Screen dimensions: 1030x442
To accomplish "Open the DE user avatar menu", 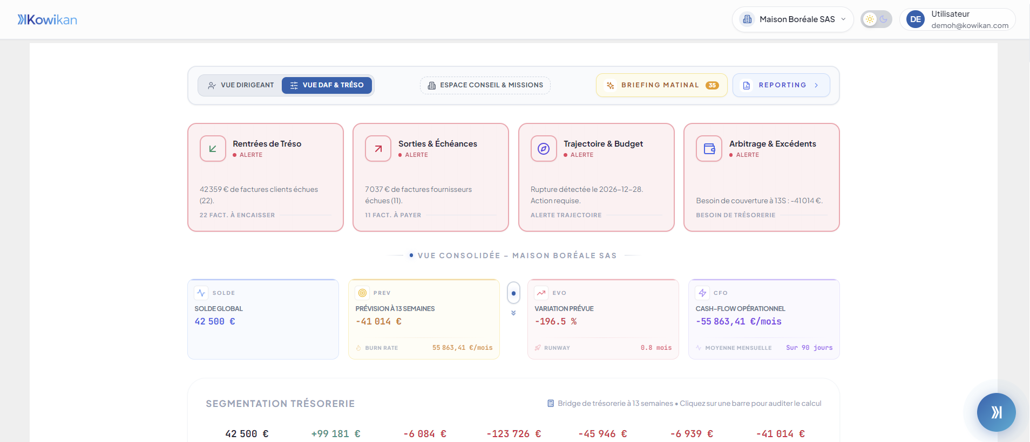I will click(916, 19).
